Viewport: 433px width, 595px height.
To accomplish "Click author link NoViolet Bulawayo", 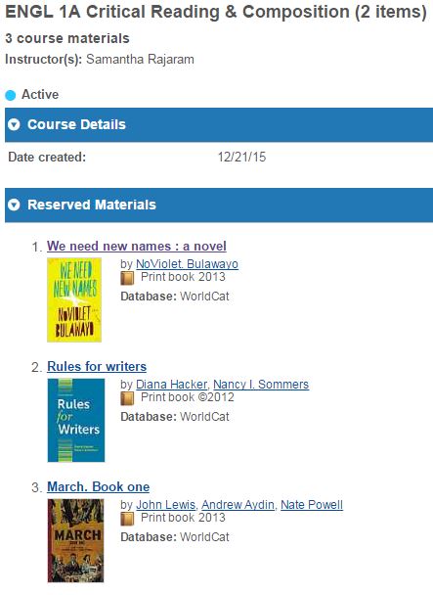I will (x=187, y=263).
